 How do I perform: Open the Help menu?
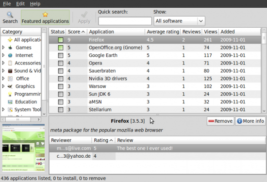click(x=35, y=4)
